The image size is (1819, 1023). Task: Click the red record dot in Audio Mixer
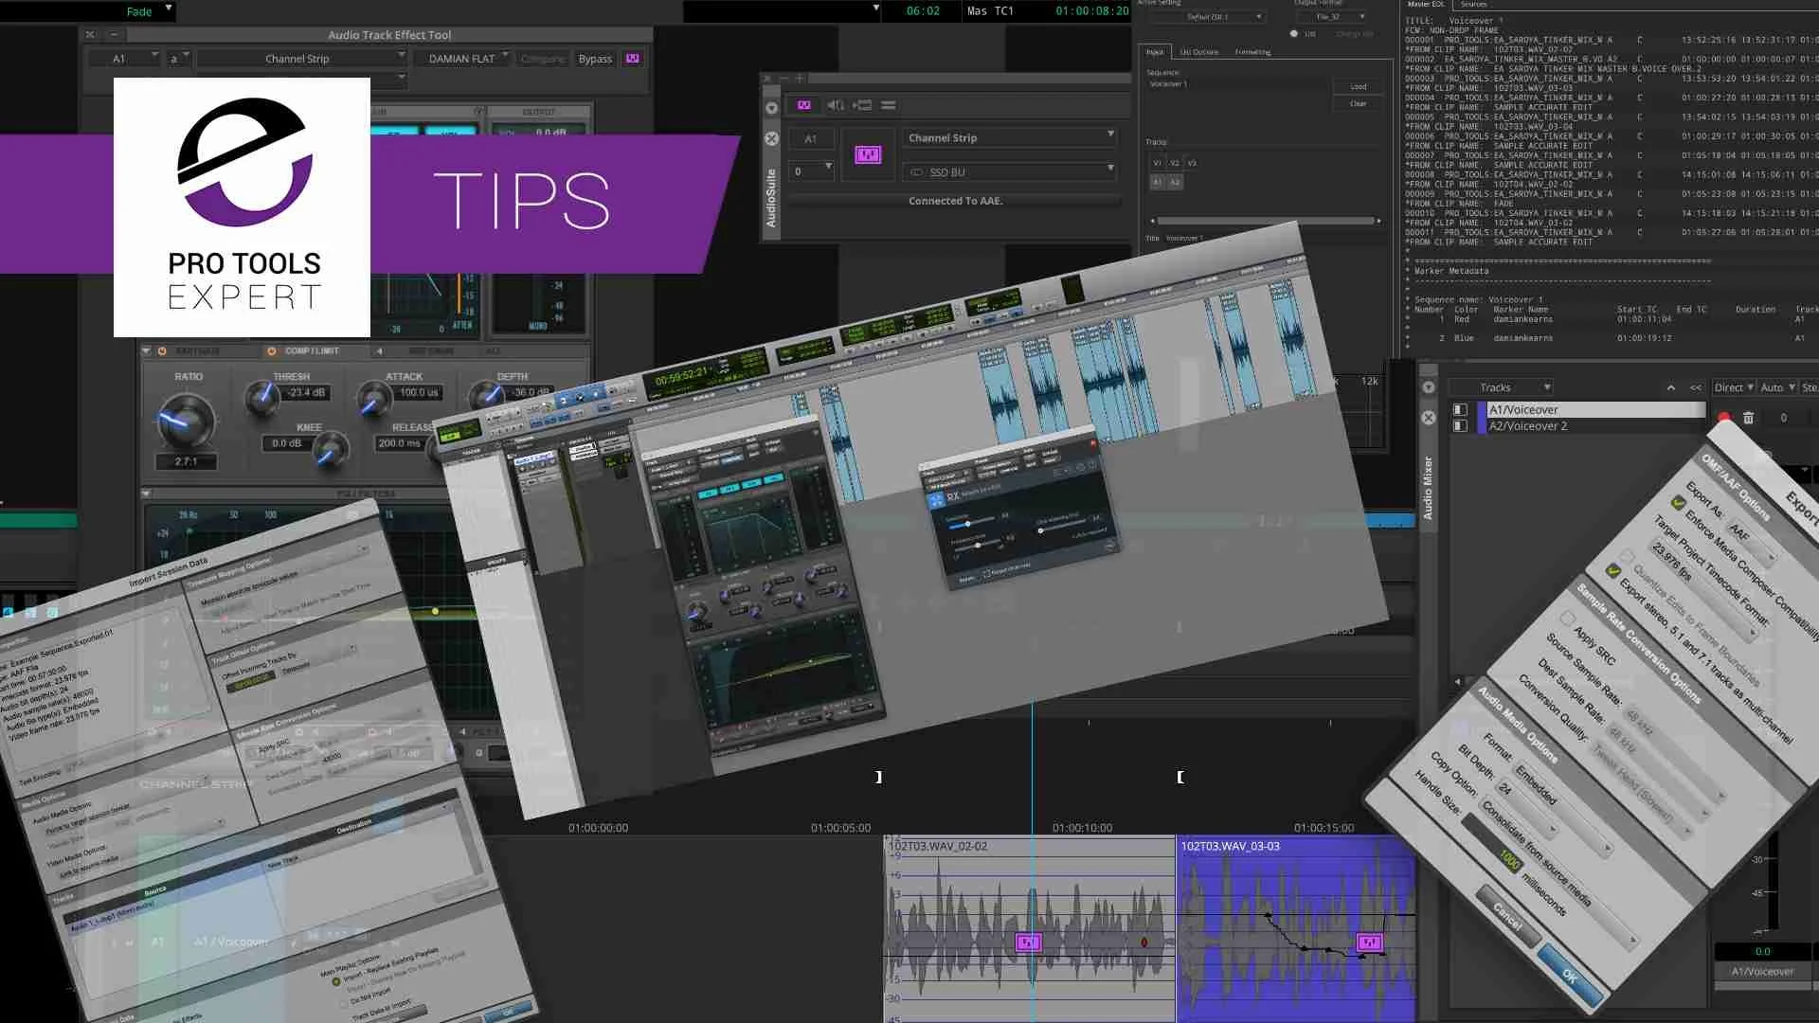point(1723,418)
